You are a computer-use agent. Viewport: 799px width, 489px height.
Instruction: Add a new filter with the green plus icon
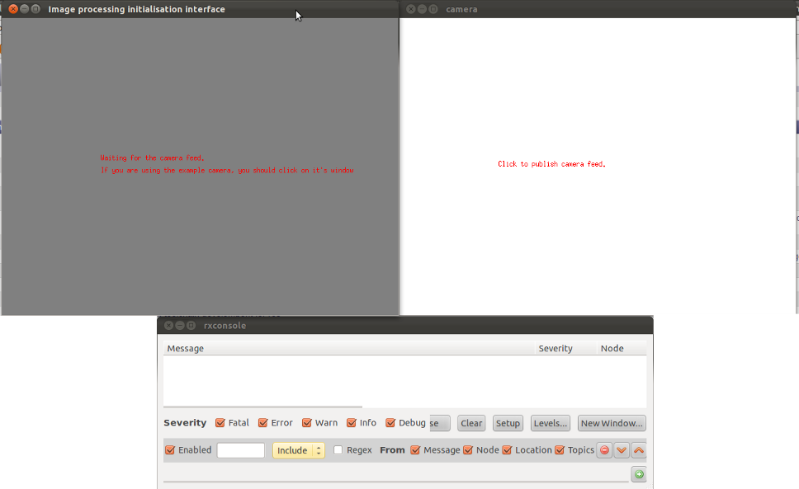[x=638, y=474]
